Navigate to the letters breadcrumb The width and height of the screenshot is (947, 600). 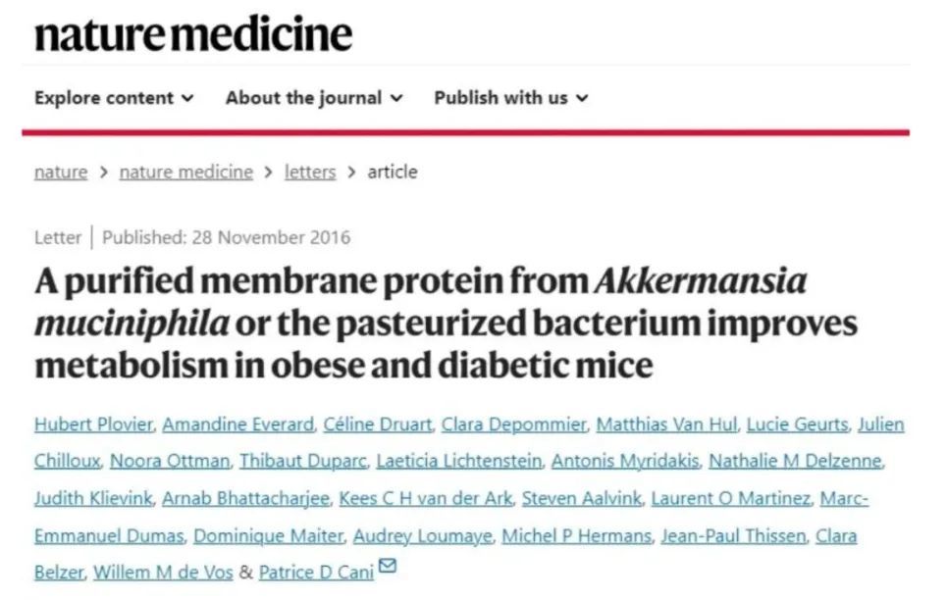[x=310, y=172]
